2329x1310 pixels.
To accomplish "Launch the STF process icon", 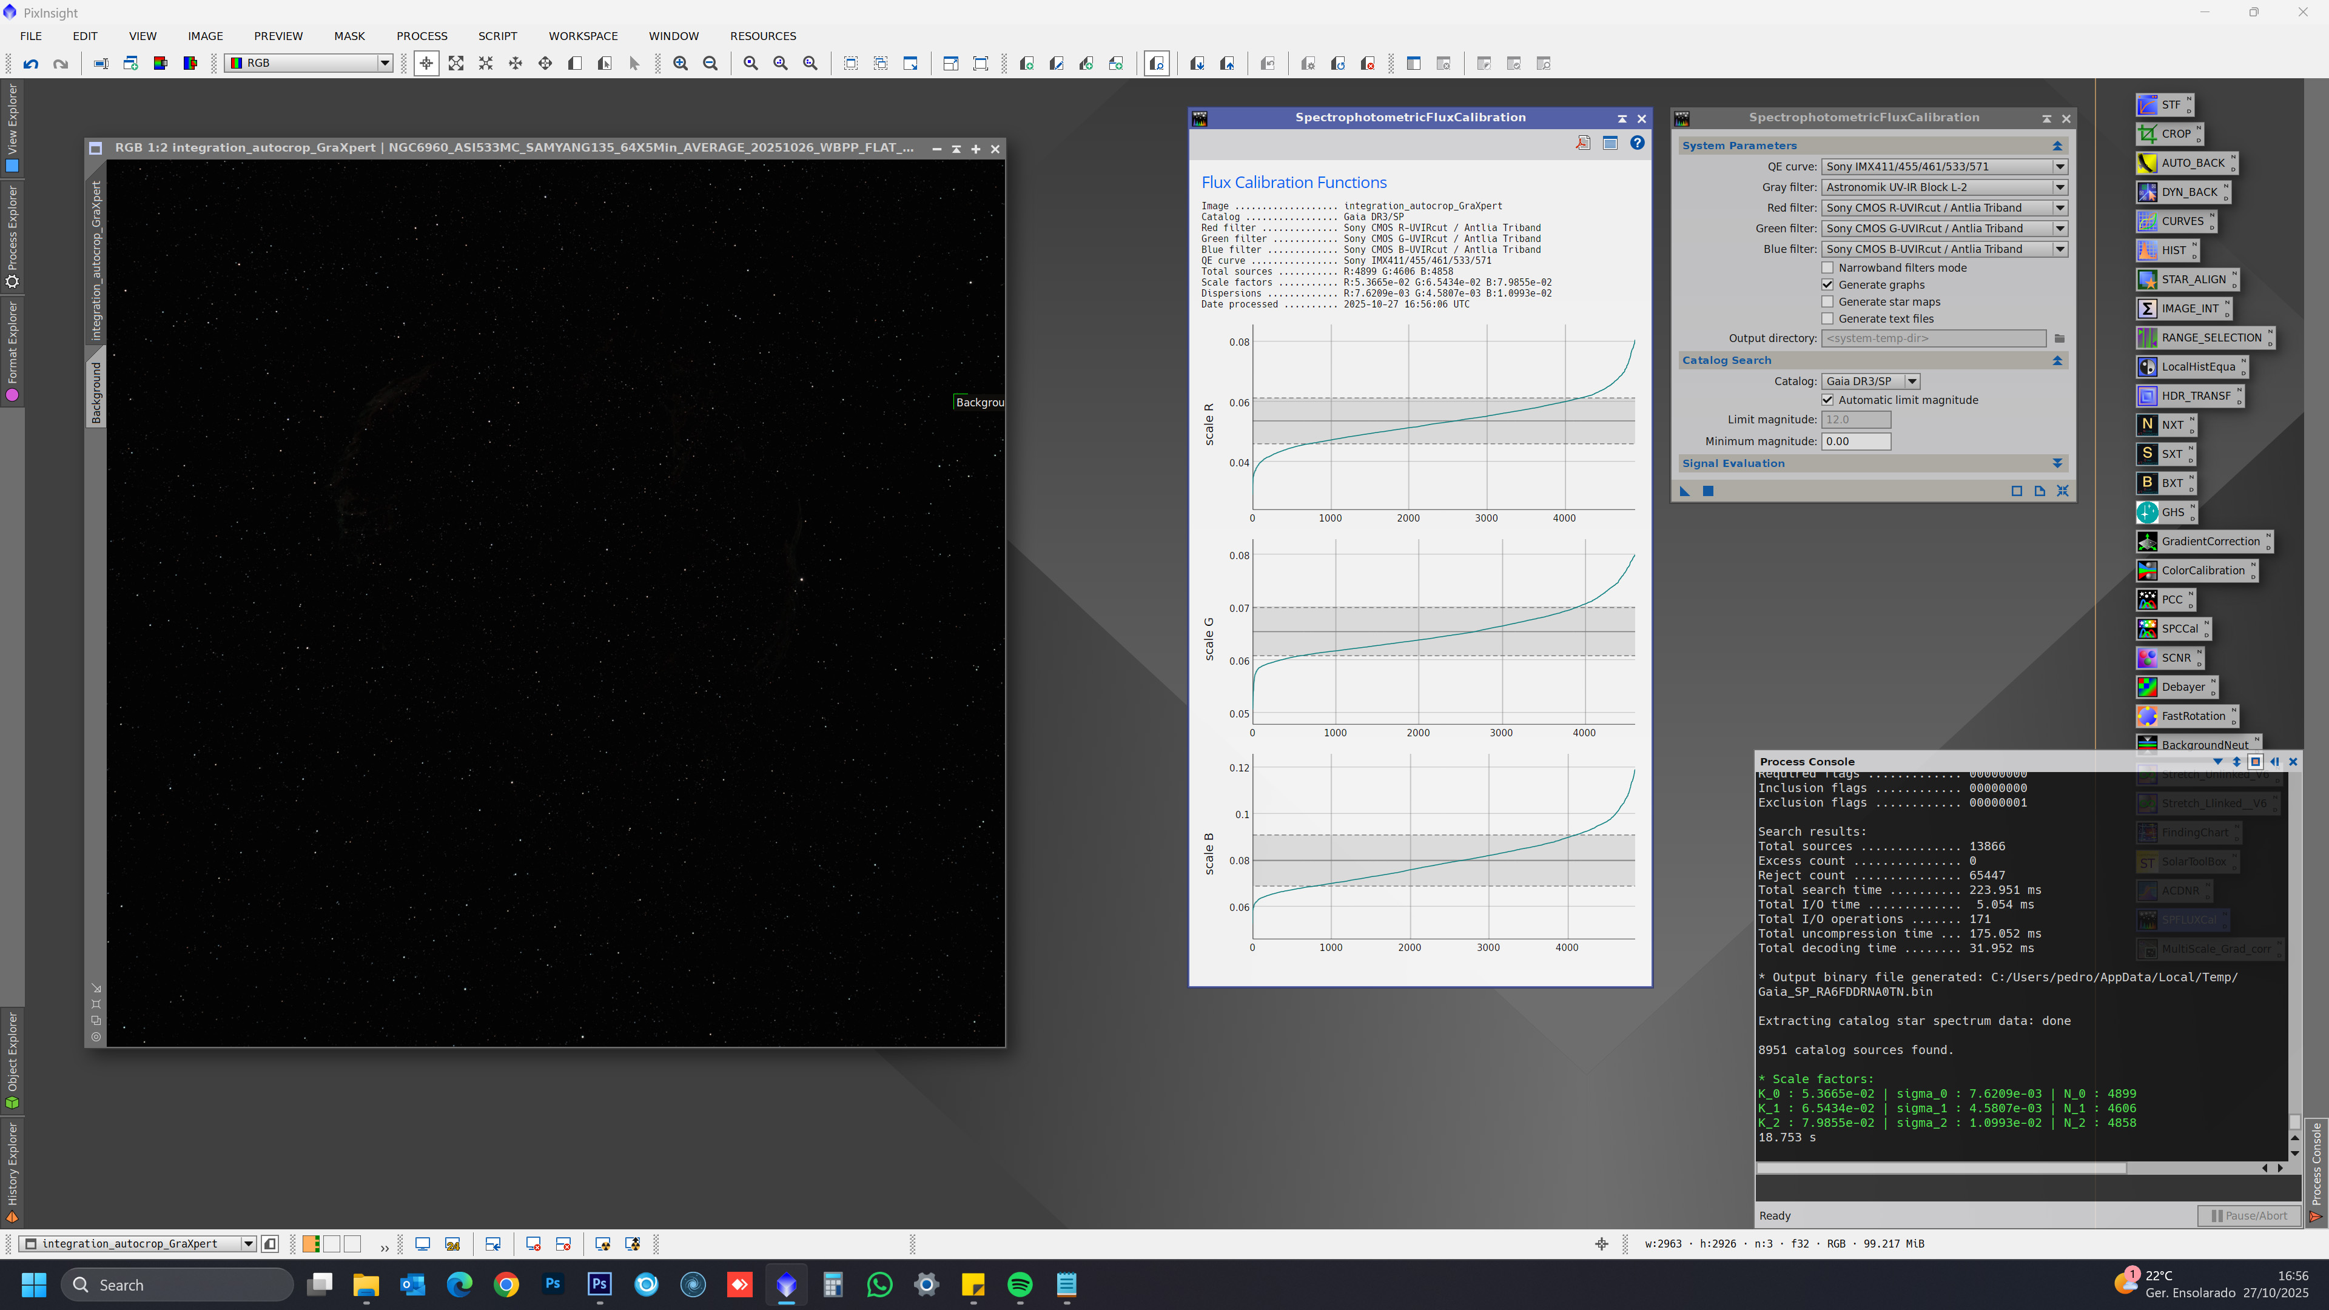I will pos(2162,105).
